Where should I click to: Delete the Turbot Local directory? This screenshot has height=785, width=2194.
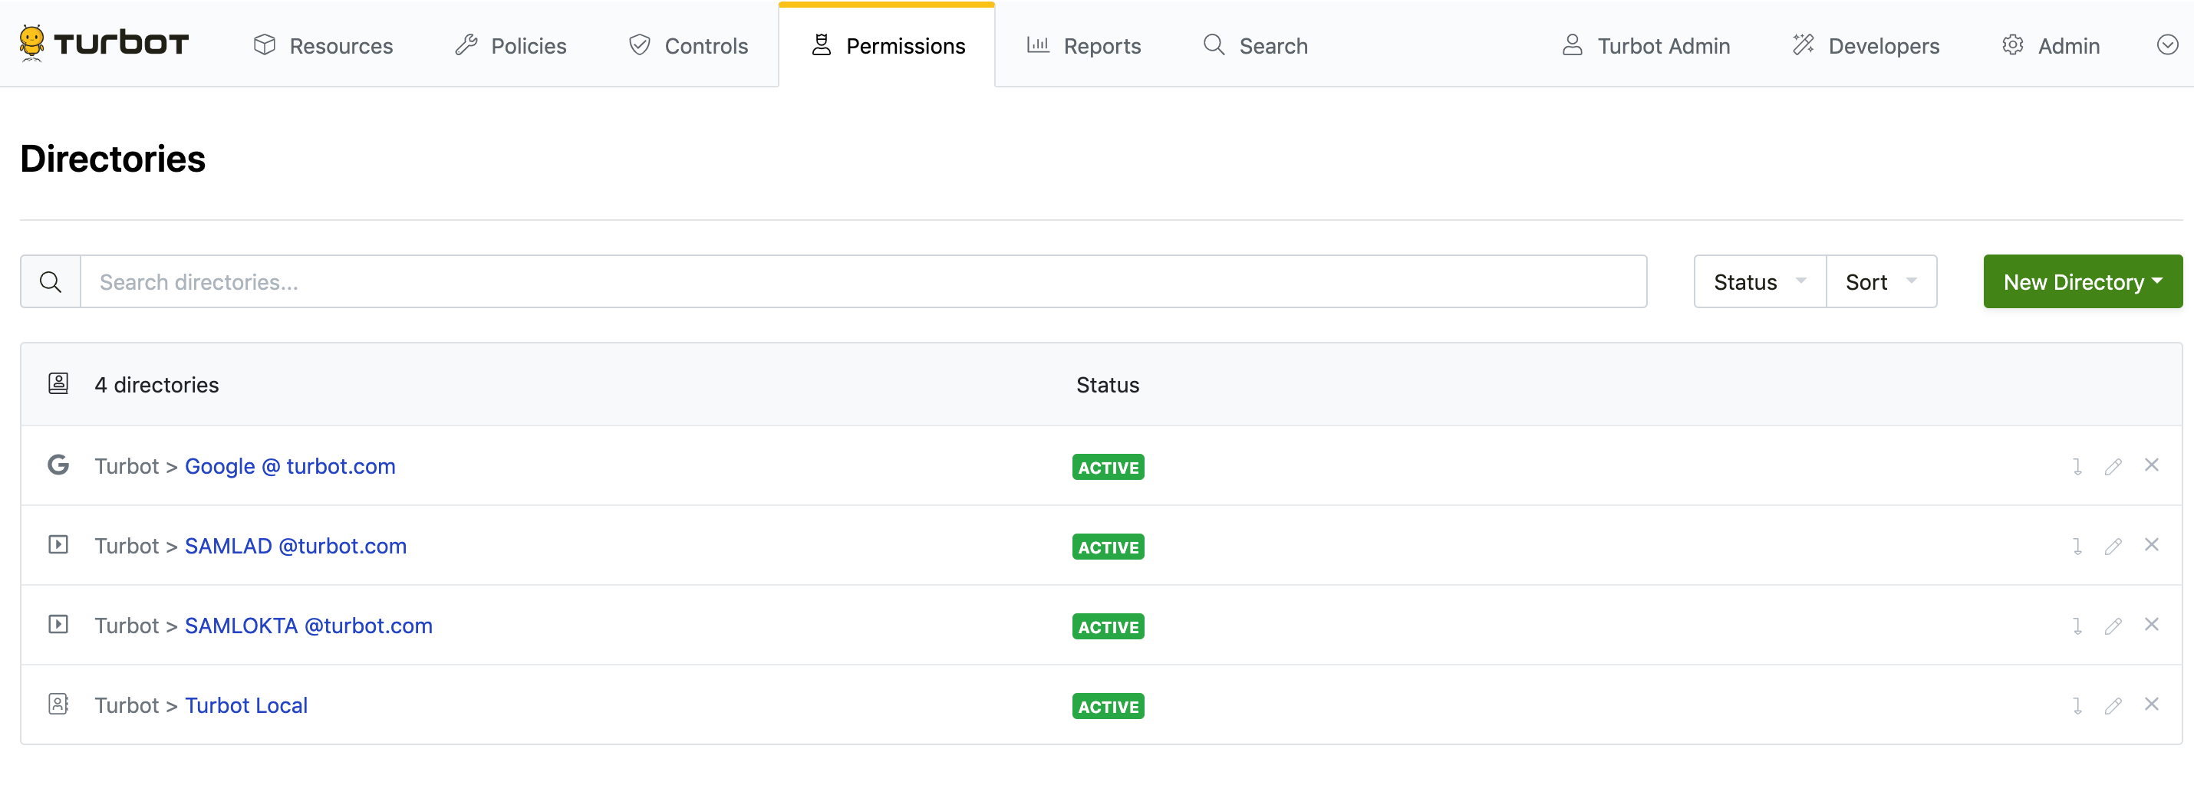[x=2151, y=704]
